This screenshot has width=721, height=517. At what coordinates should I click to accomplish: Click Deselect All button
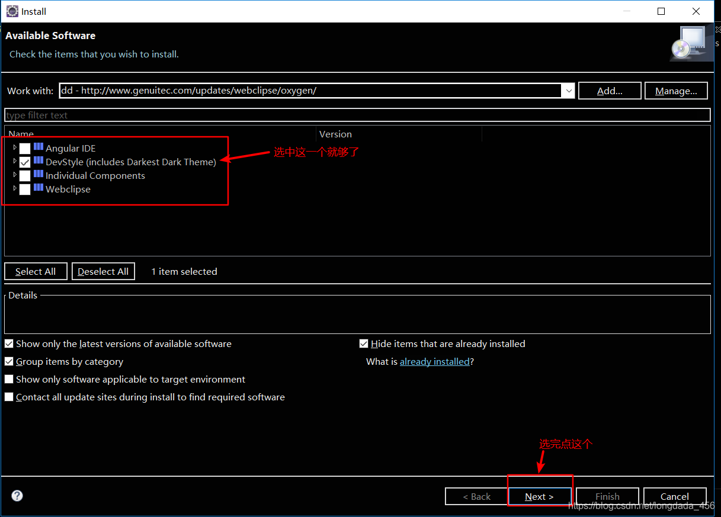103,271
